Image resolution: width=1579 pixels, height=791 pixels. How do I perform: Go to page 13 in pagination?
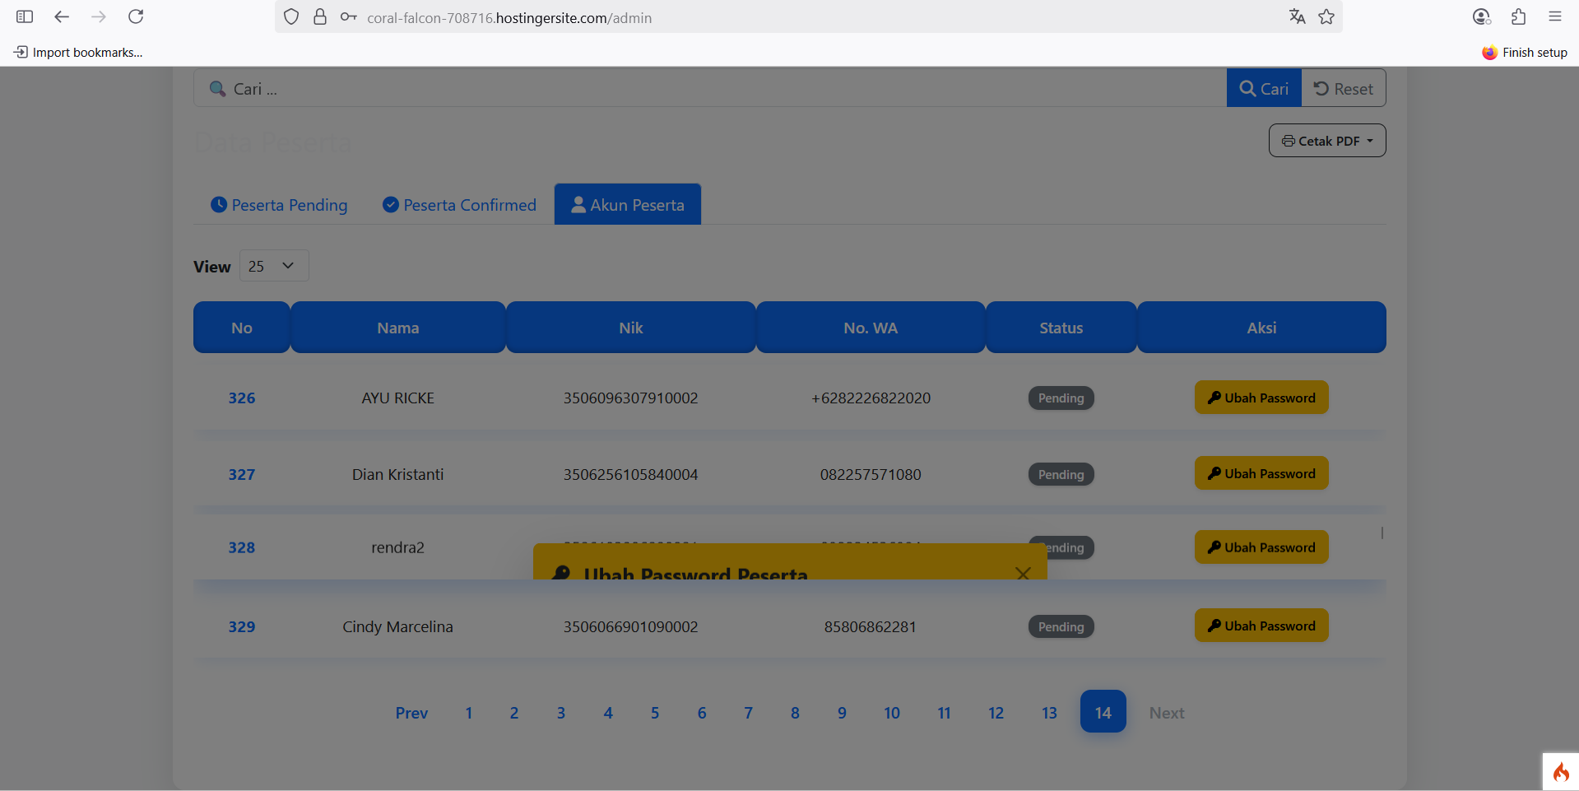[x=1049, y=713]
